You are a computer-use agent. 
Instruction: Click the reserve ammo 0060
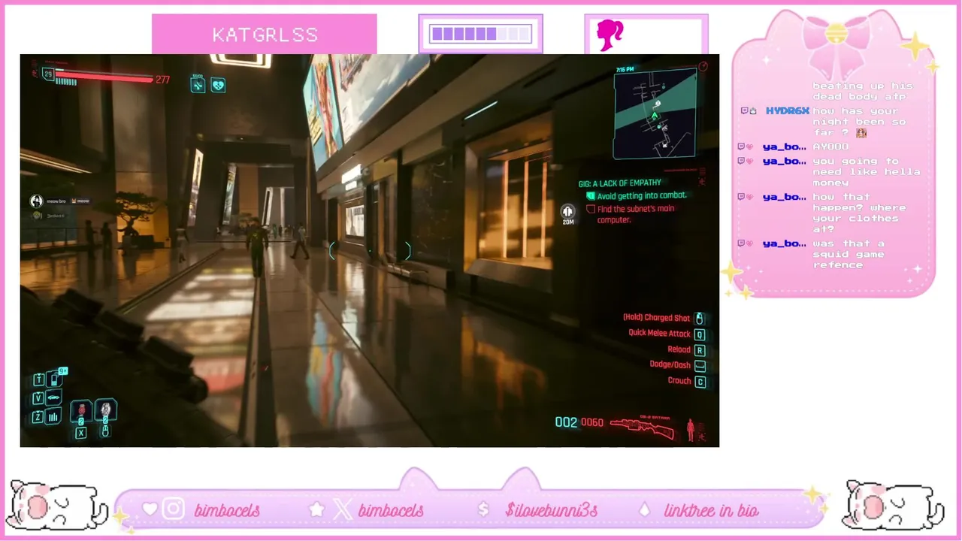(592, 422)
